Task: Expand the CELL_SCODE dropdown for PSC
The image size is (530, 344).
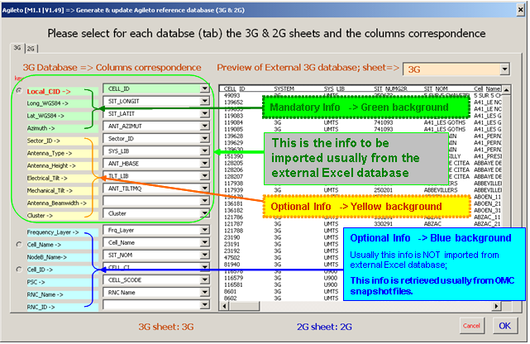Action: (204, 280)
